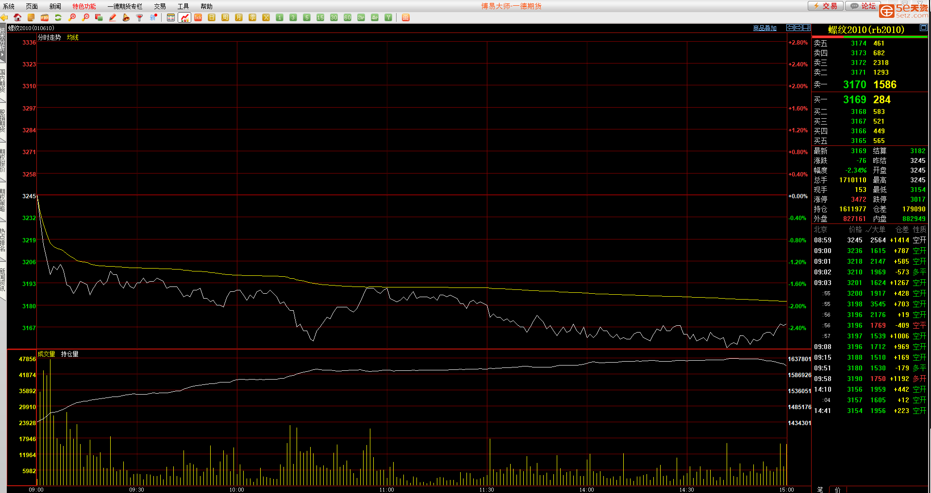Click the zoom in magnifier icon
931x493 pixels.
(x=72, y=17)
